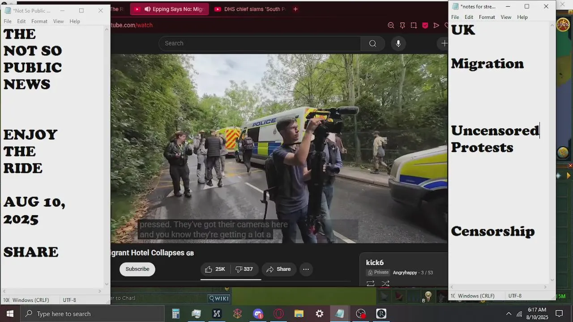Click the Notepad icon on taskbar
573x322 pixels.
coord(340,314)
